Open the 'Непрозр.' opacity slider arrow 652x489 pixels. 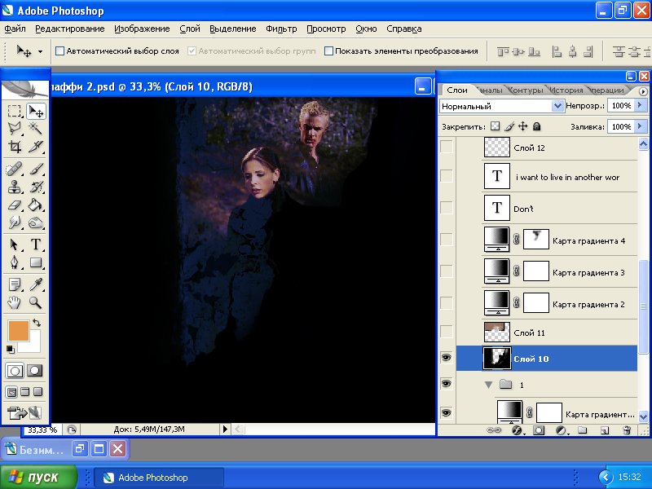[641, 106]
